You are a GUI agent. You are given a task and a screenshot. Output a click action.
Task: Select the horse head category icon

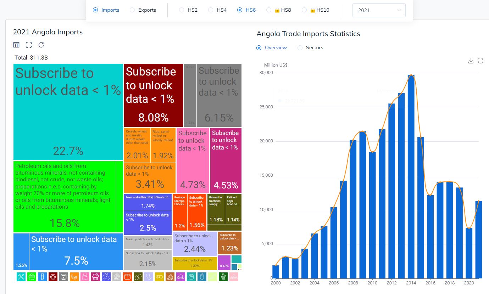pyautogui.click(x=106, y=277)
